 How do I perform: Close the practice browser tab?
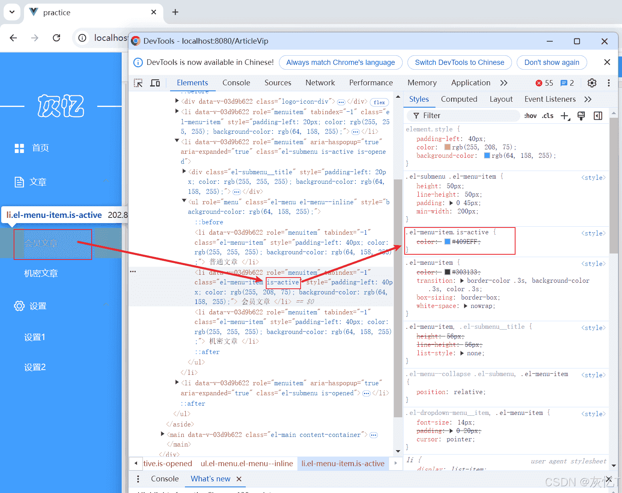pyautogui.click(x=154, y=12)
